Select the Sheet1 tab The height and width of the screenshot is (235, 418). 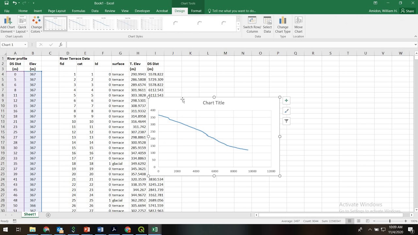(x=30, y=214)
